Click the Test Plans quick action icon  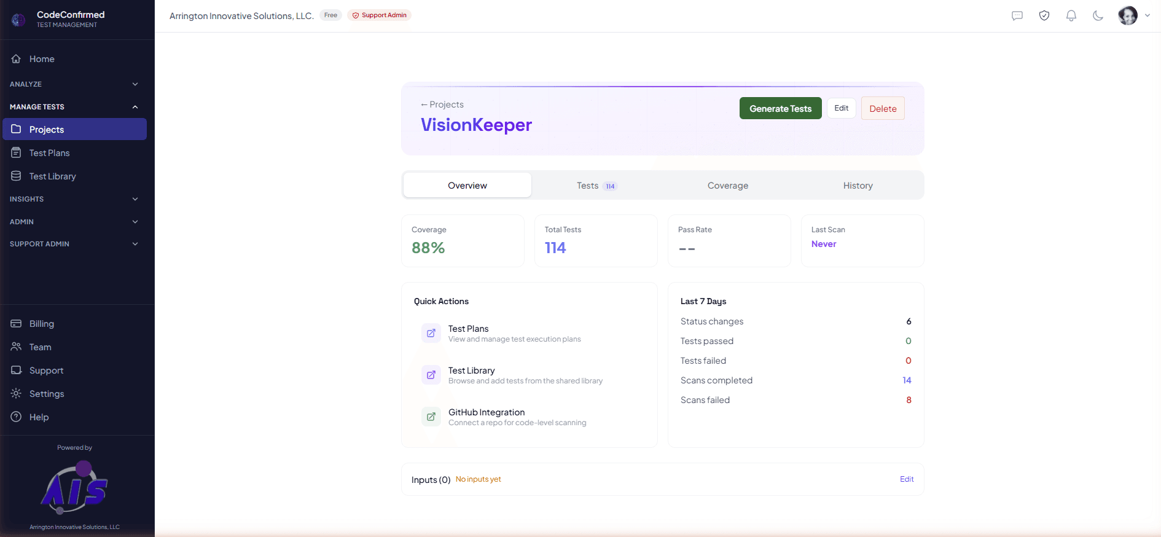[431, 333]
